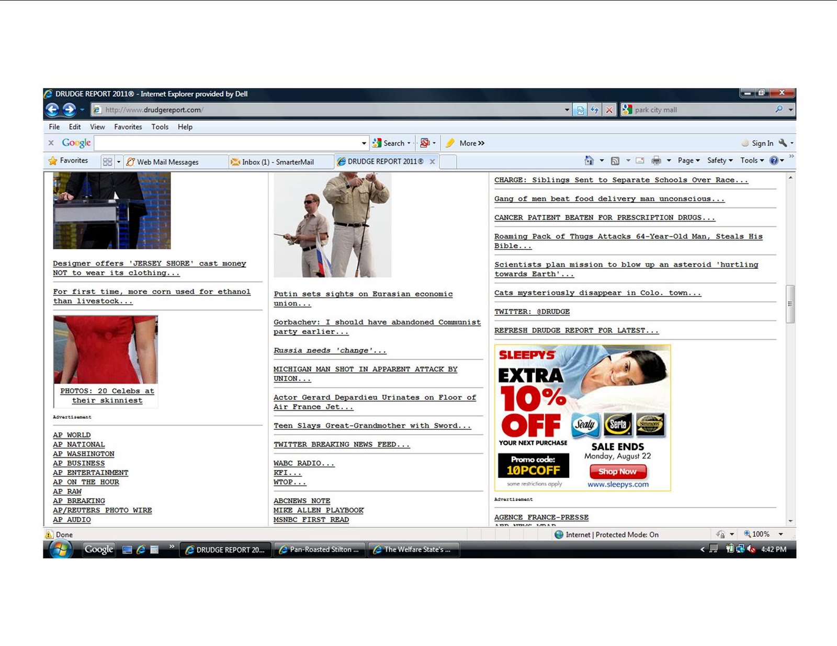Expand the Google Toolbar search history dropdown
837x646 pixels.
tap(364, 143)
